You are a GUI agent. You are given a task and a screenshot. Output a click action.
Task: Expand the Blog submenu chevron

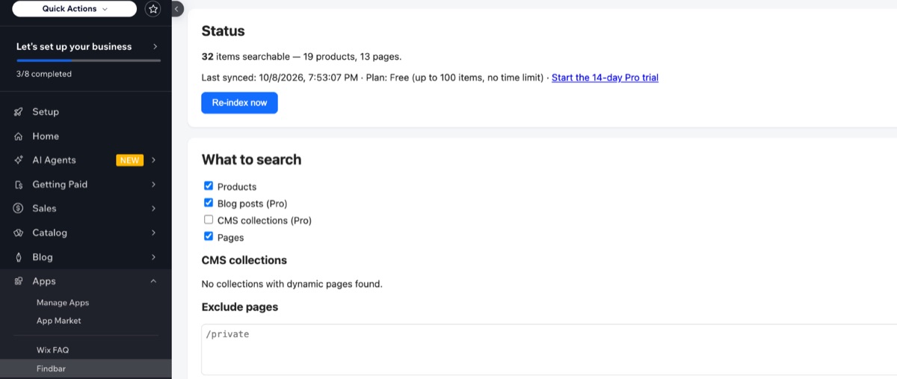tap(153, 257)
